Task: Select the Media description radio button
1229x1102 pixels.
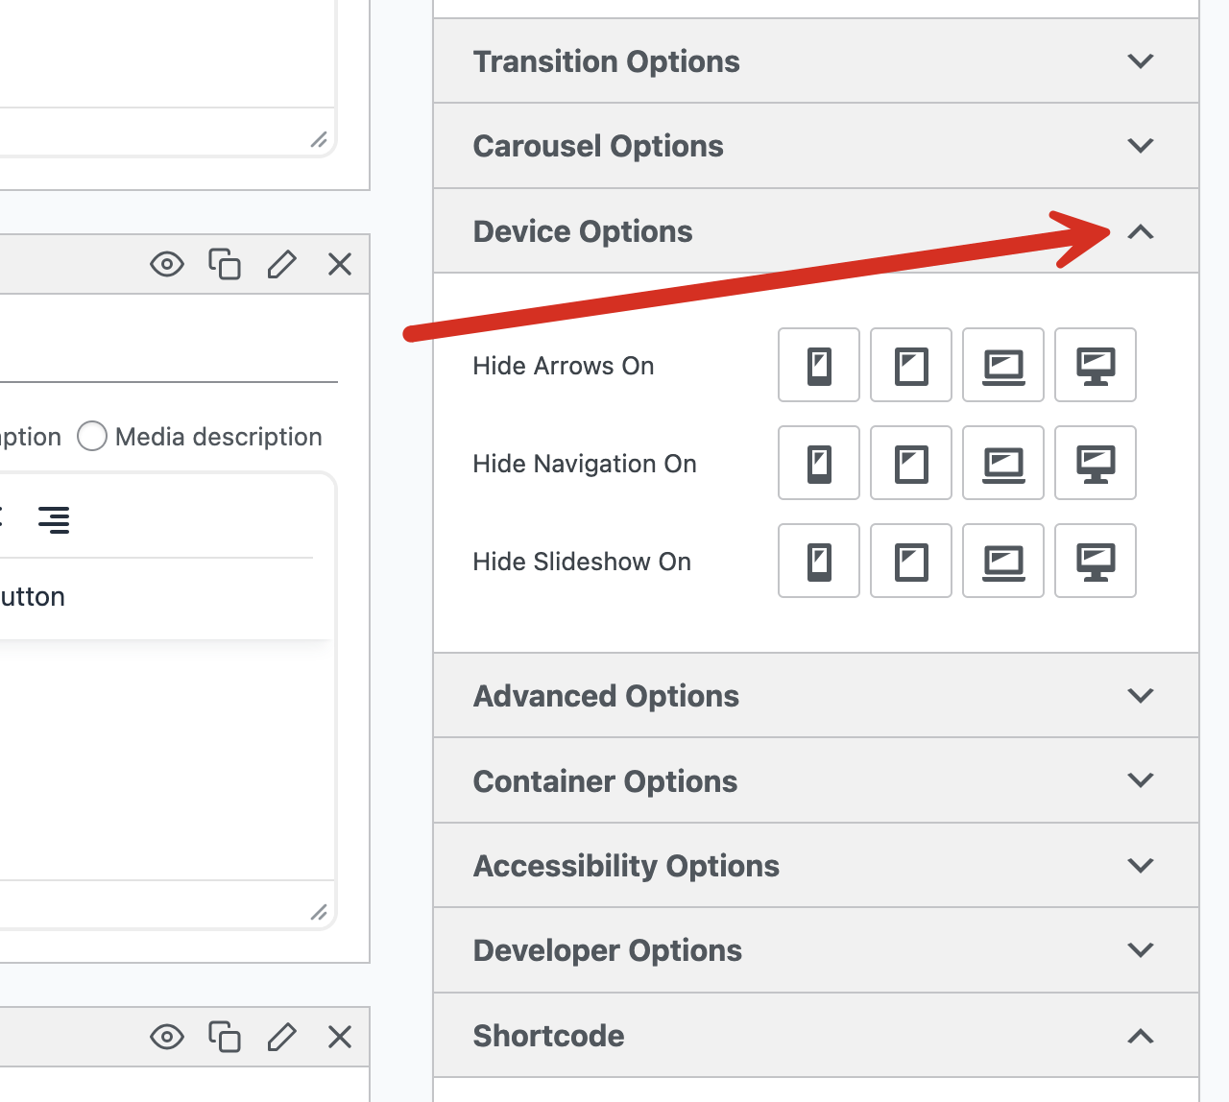Action: tap(92, 437)
